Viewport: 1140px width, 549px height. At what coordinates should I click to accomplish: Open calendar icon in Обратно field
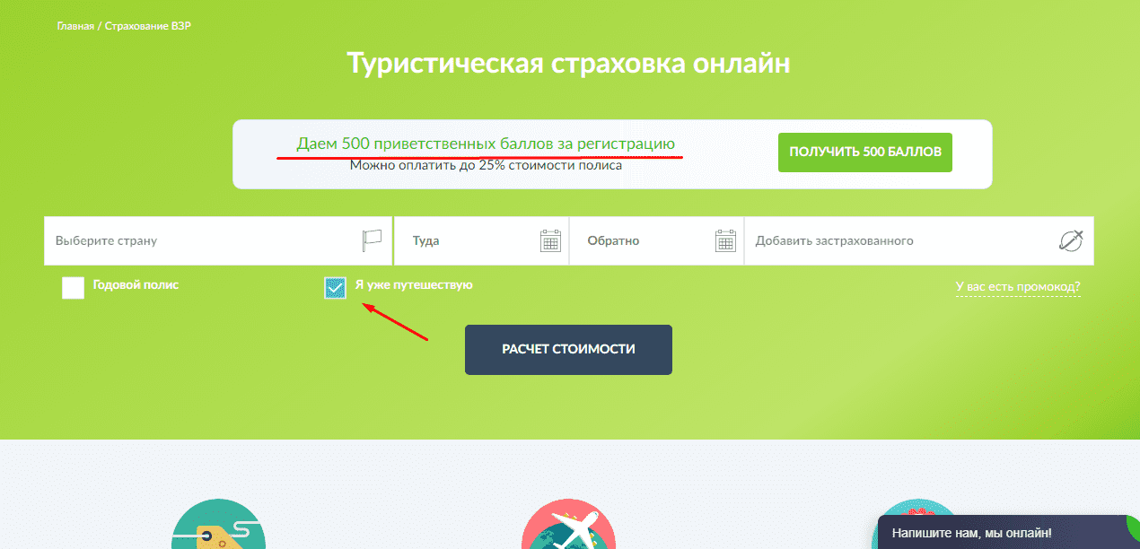tap(725, 240)
